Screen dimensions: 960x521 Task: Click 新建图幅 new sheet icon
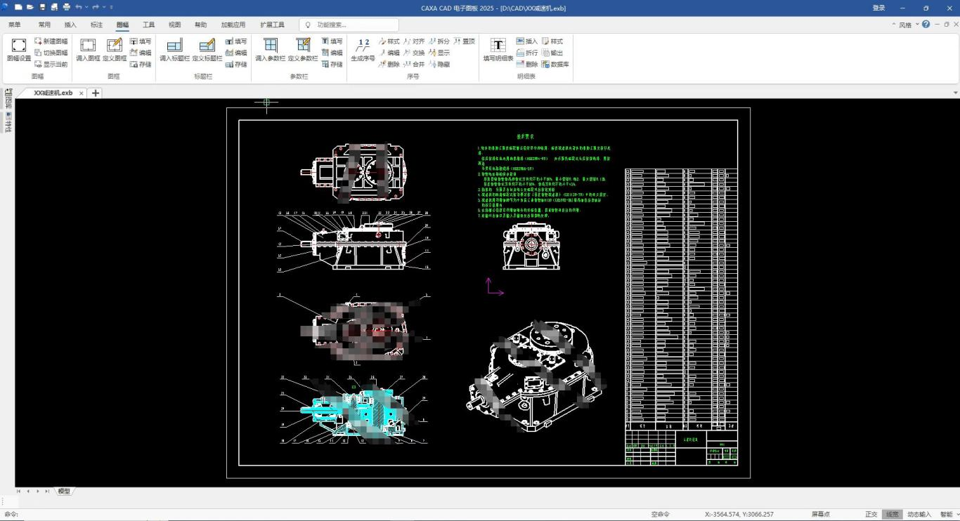(x=51, y=41)
